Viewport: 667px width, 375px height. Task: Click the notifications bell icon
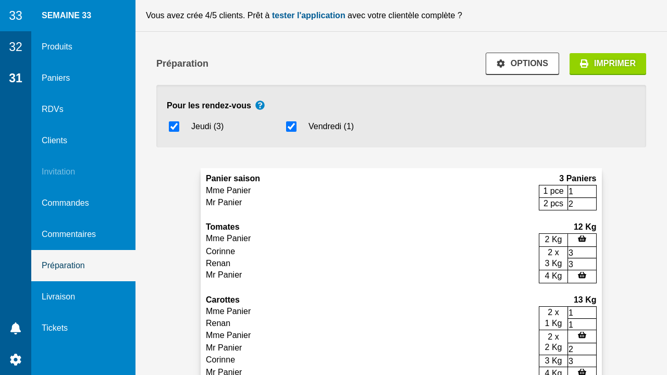coord(16,328)
